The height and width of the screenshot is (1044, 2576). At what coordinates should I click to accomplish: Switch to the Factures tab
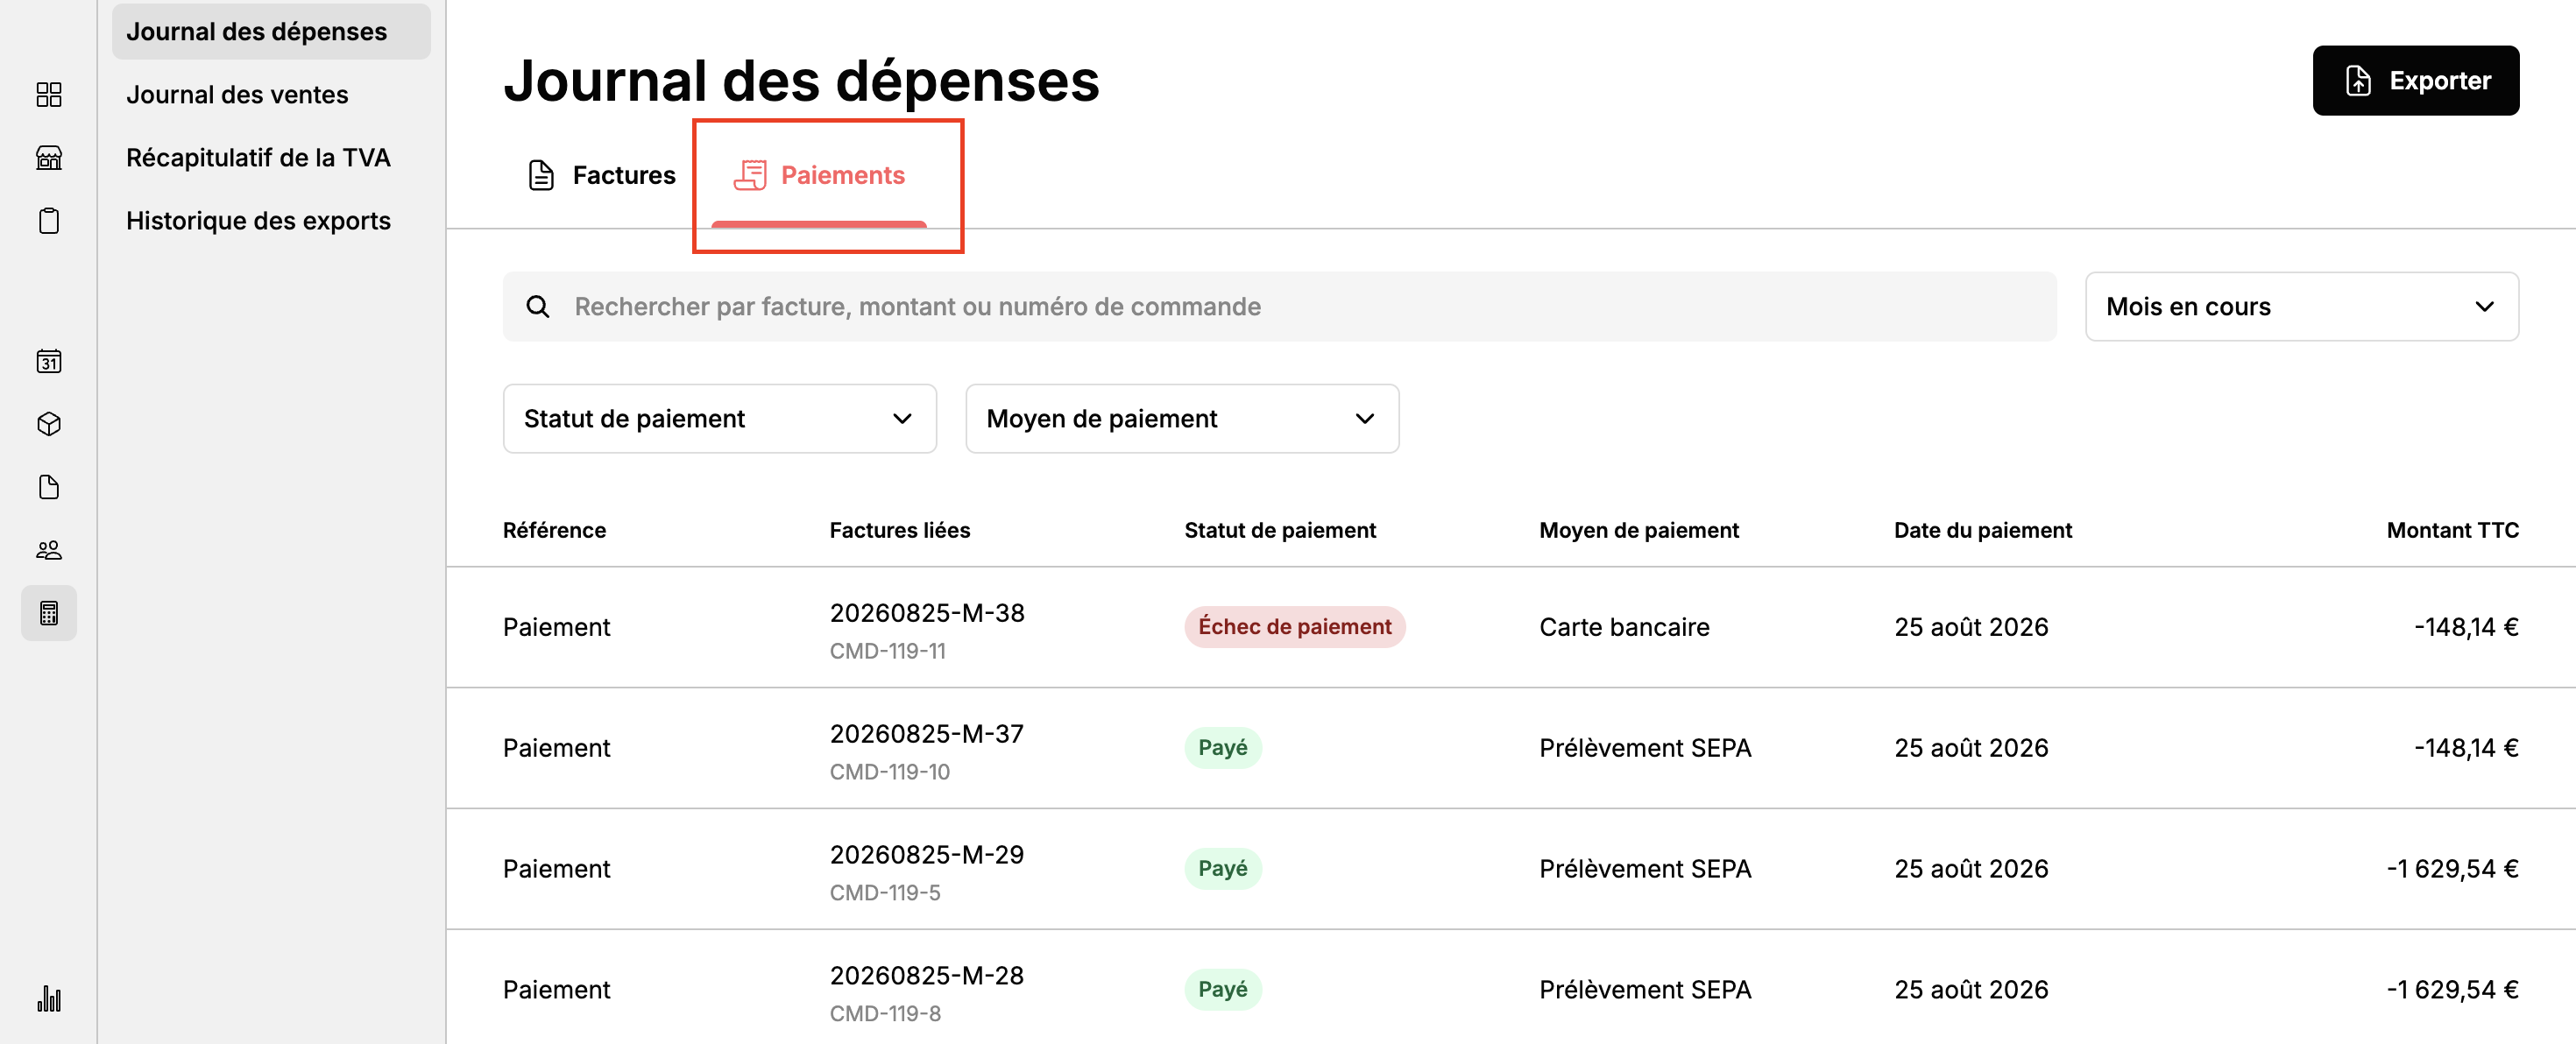tap(601, 175)
